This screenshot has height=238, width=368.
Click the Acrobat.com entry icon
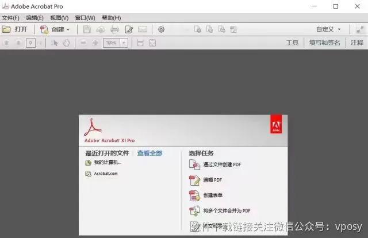tap(88, 174)
